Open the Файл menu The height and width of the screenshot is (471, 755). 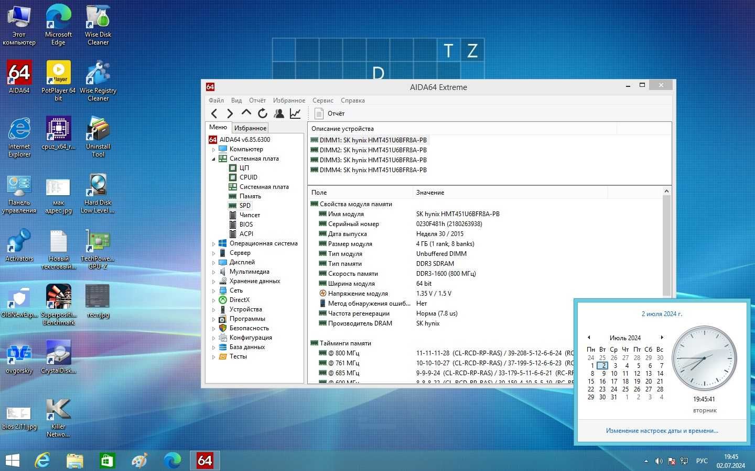[216, 100]
